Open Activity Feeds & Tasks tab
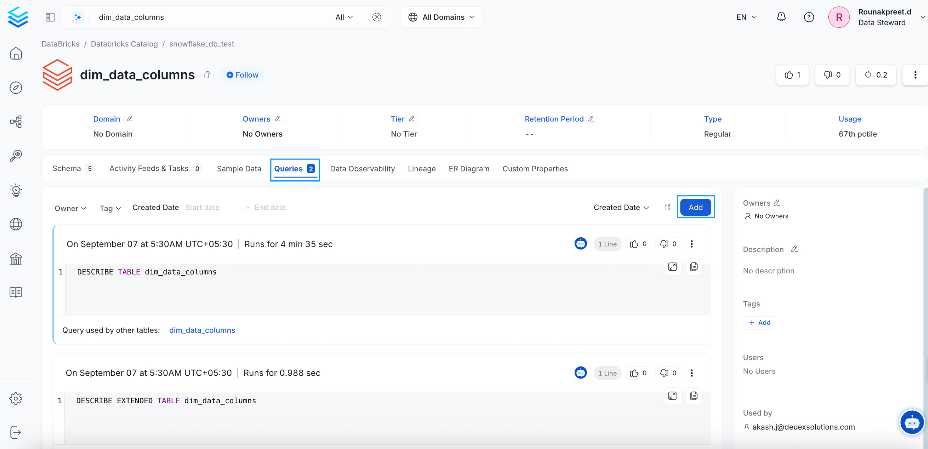Viewport: 928px width, 449px height. click(155, 168)
